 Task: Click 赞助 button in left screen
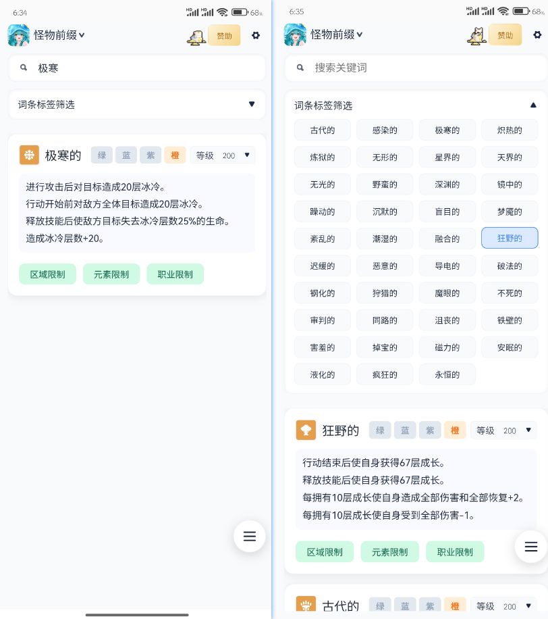tap(224, 36)
